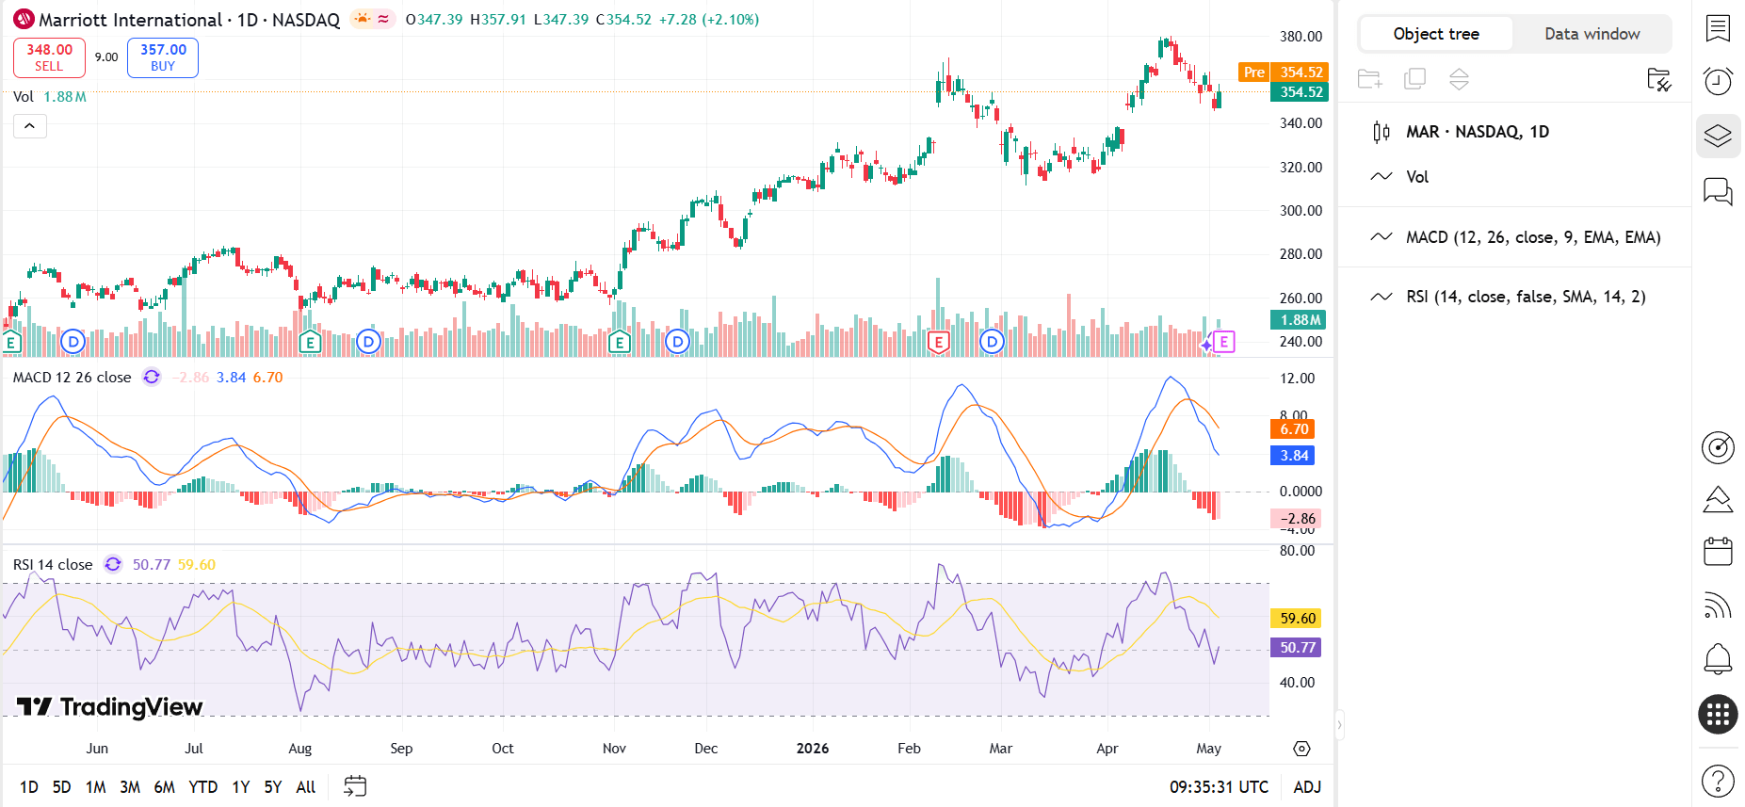Open the target screener icon in sidebar

tap(1718, 447)
